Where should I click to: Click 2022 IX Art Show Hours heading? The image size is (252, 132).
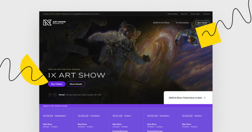click(x=55, y=106)
